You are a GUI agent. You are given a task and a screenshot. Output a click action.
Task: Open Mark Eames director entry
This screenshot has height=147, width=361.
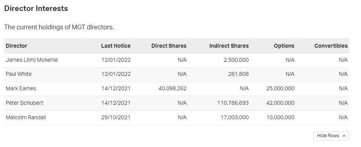[21, 89]
